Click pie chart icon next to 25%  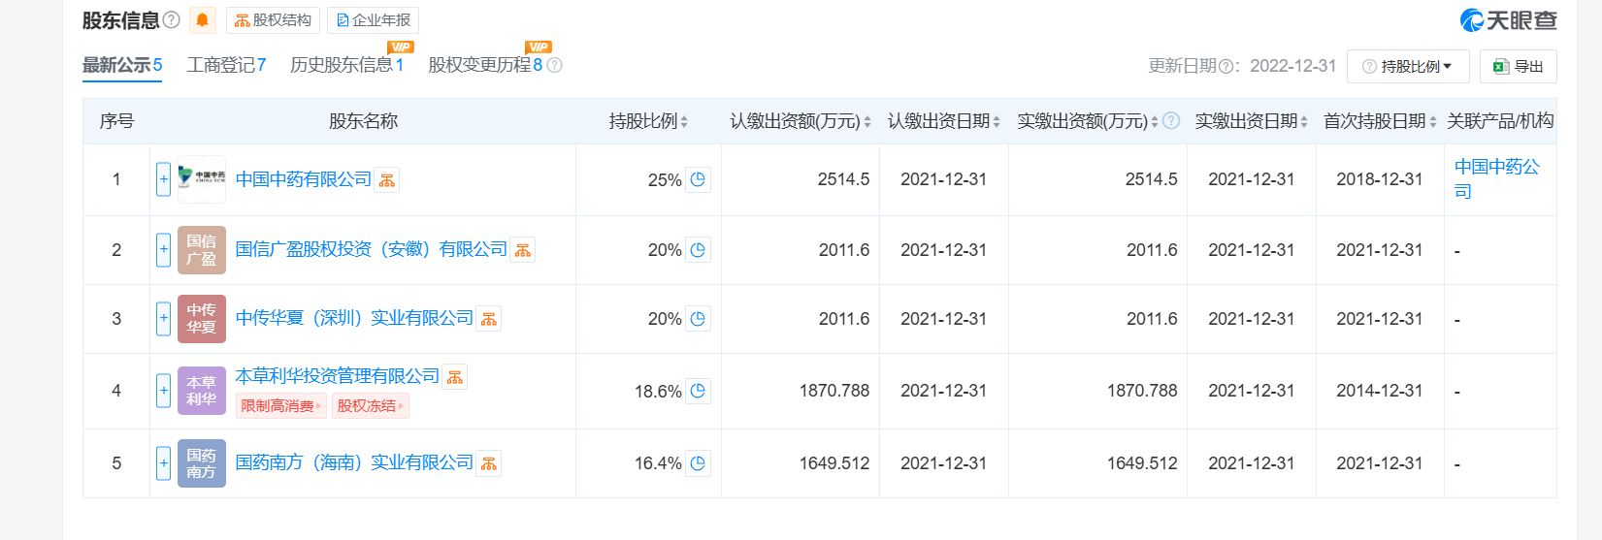coord(698,179)
